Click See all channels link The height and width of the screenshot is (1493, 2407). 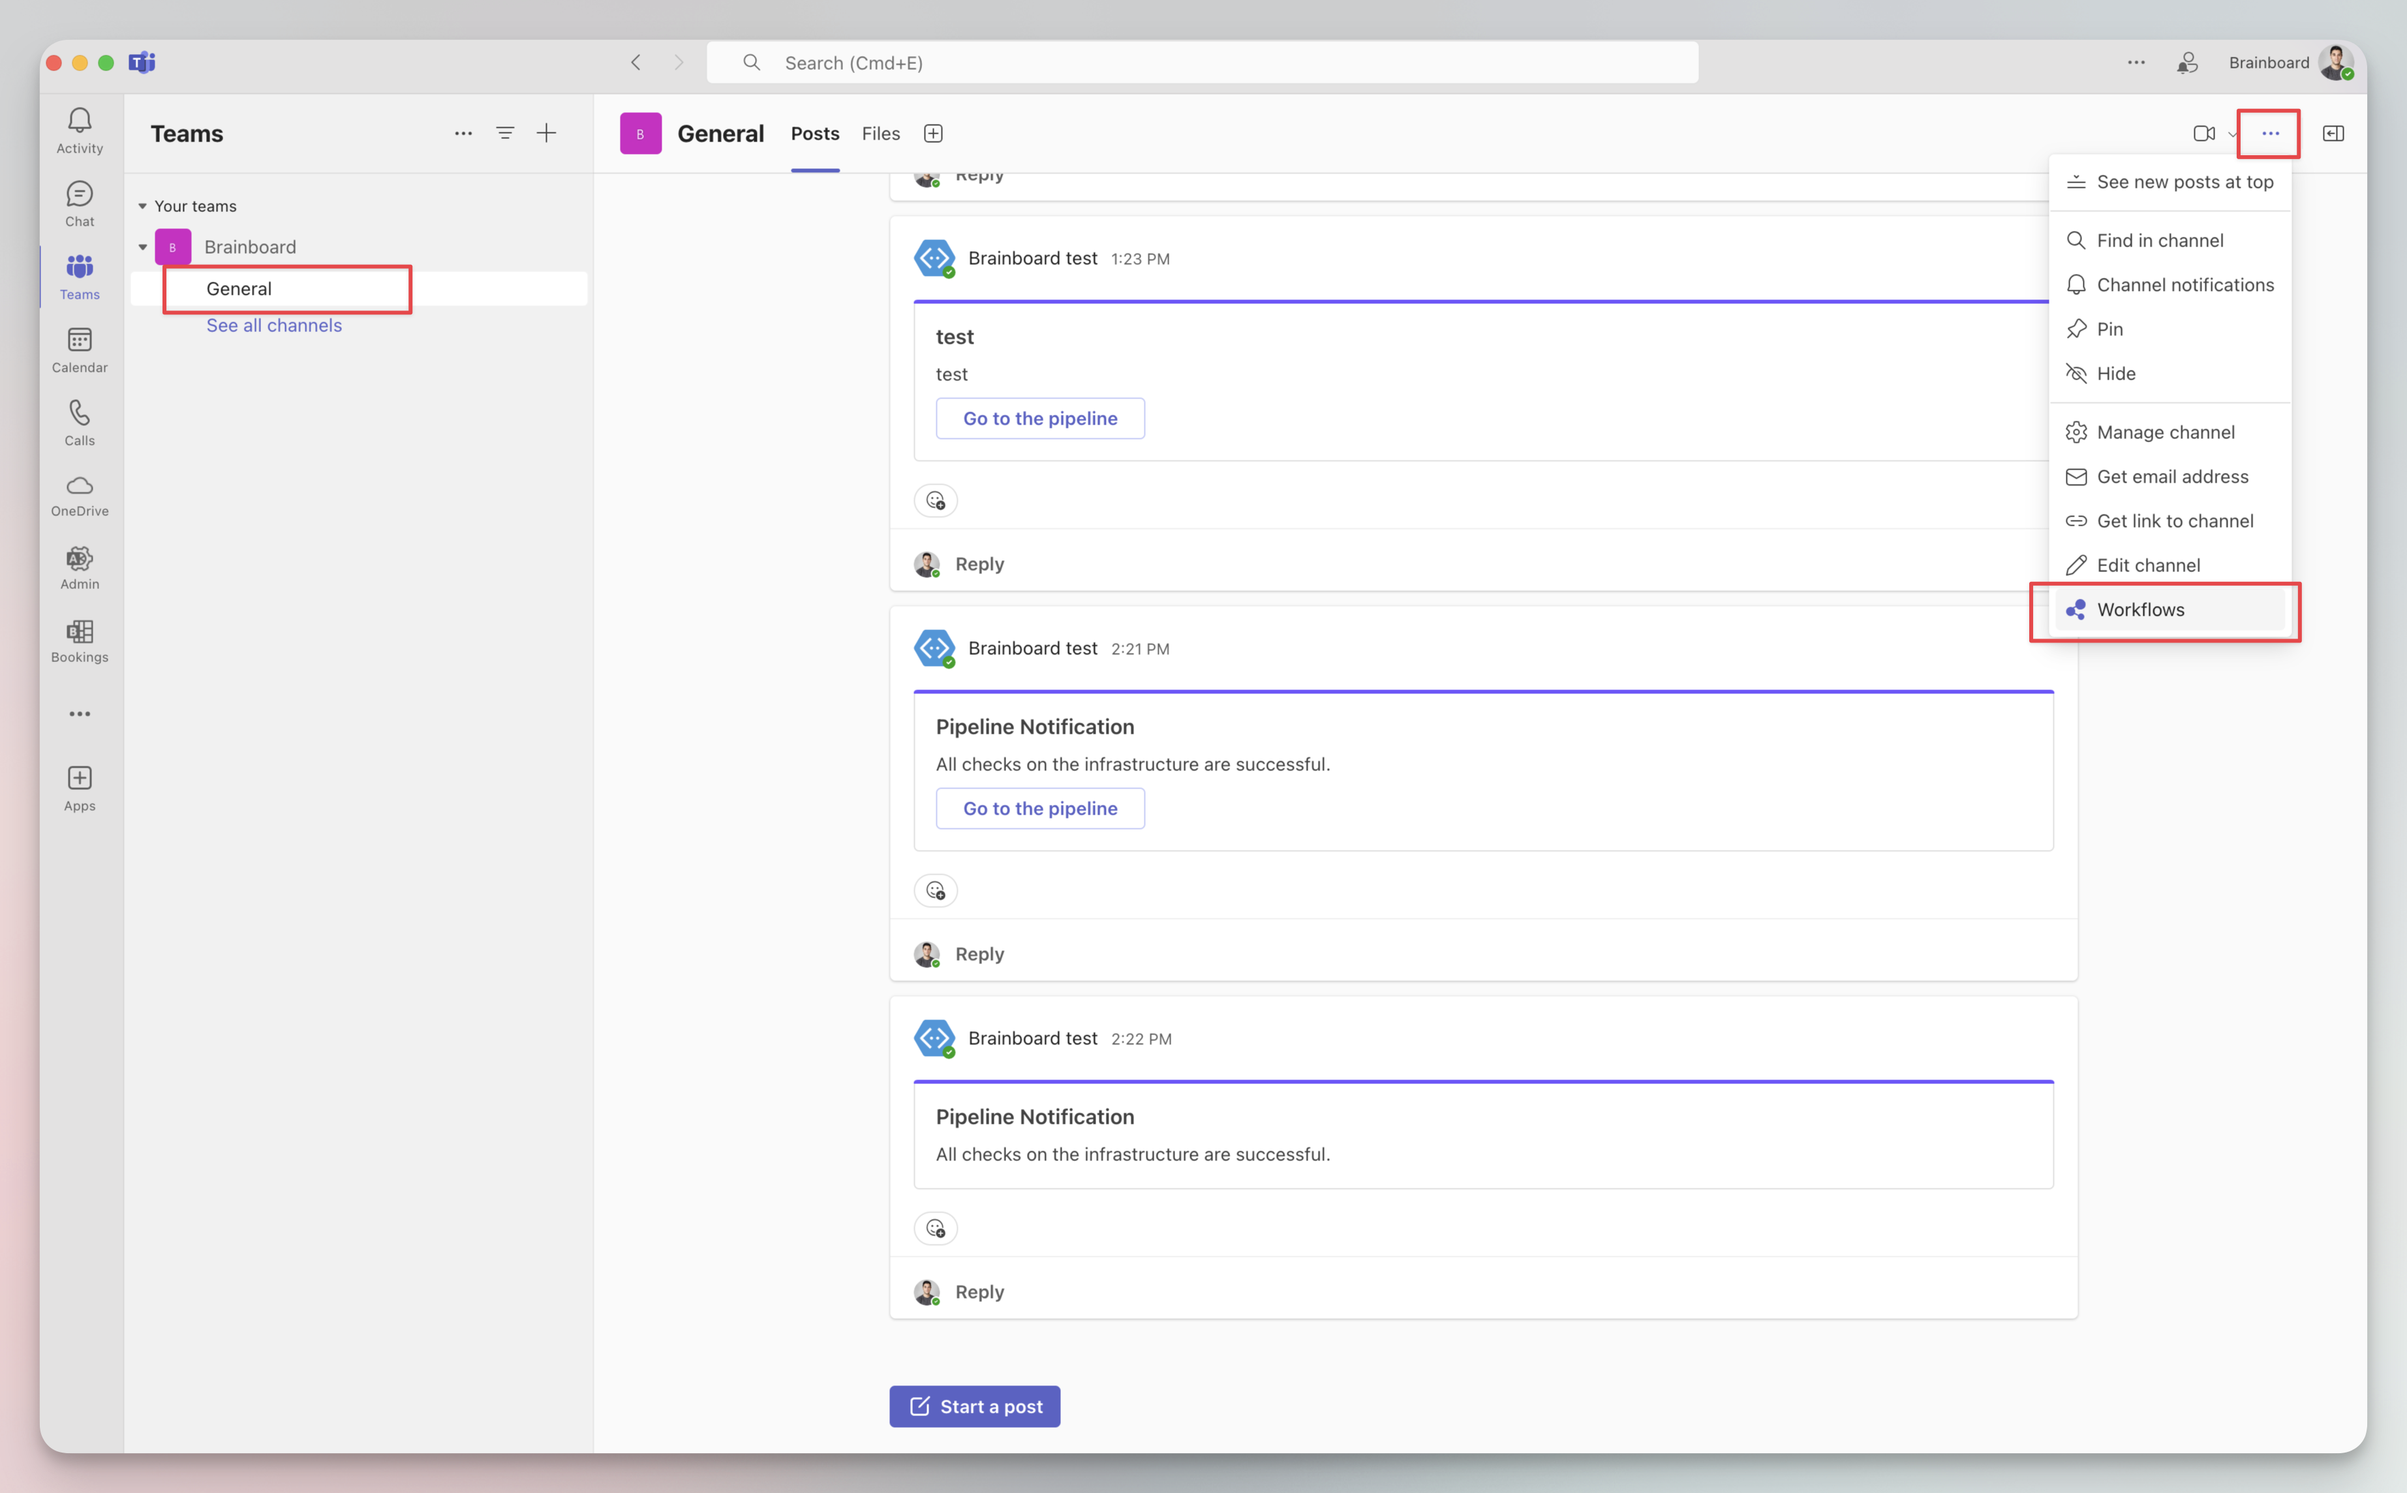[273, 325]
